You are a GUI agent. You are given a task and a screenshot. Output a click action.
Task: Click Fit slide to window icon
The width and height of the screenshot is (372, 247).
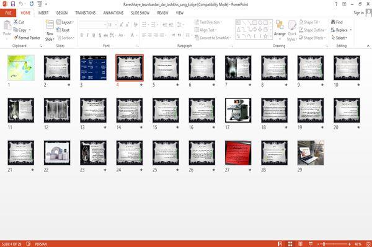[368, 244]
